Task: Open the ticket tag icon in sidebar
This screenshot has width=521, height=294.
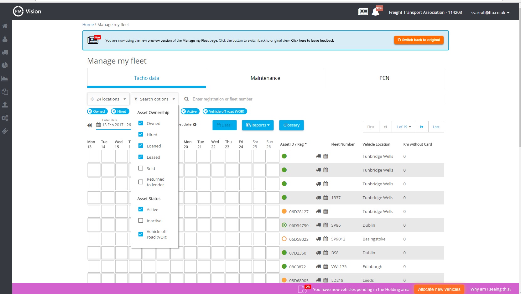Action: [5, 131]
